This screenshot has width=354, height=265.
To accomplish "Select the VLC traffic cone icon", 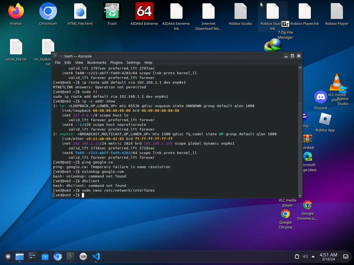I will [x=337, y=82].
